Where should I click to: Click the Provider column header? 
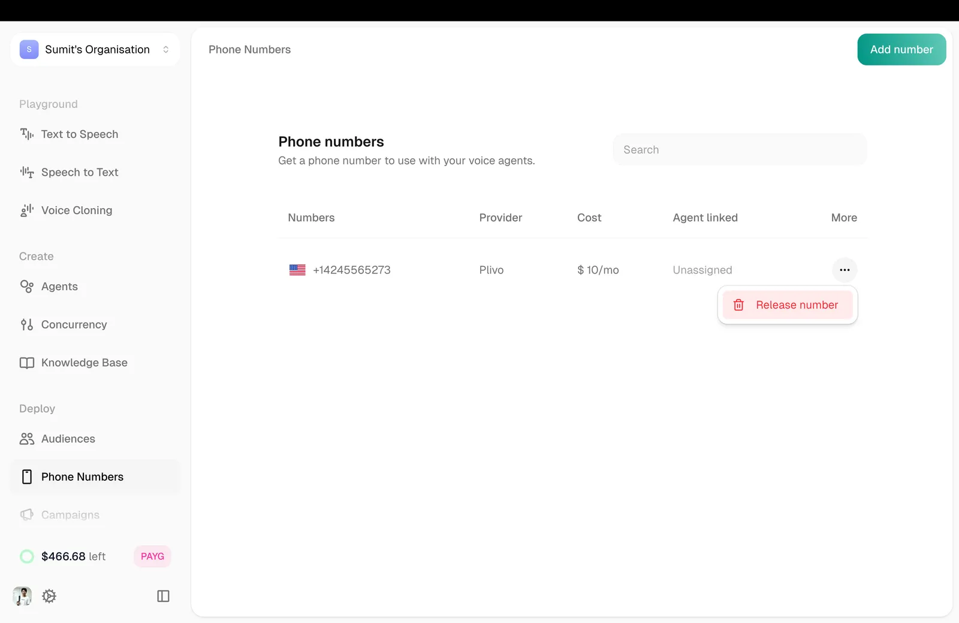(500, 218)
